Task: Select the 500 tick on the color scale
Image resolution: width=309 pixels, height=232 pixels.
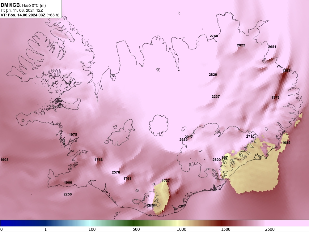Action: click(x=136, y=229)
